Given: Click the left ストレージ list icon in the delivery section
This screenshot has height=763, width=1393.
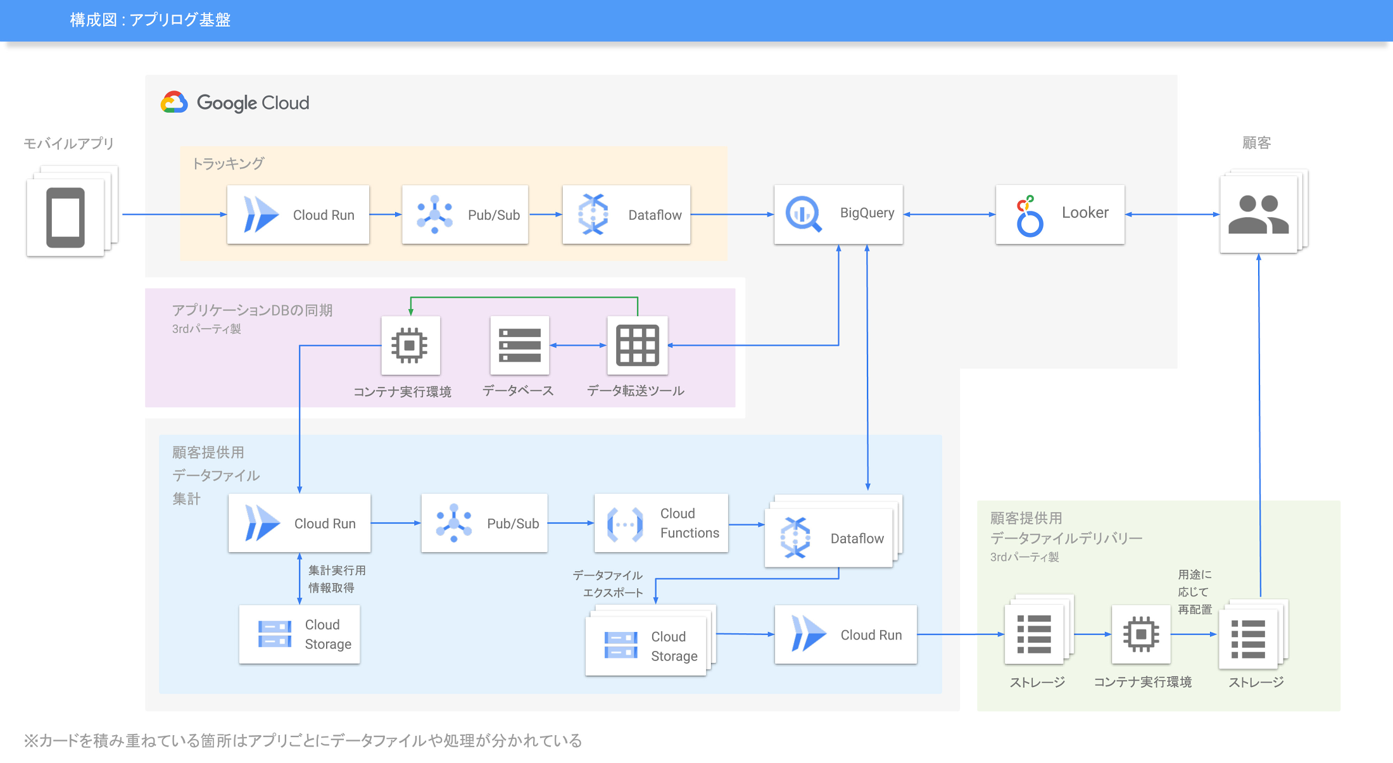Looking at the screenshot, I should 1034,634.
